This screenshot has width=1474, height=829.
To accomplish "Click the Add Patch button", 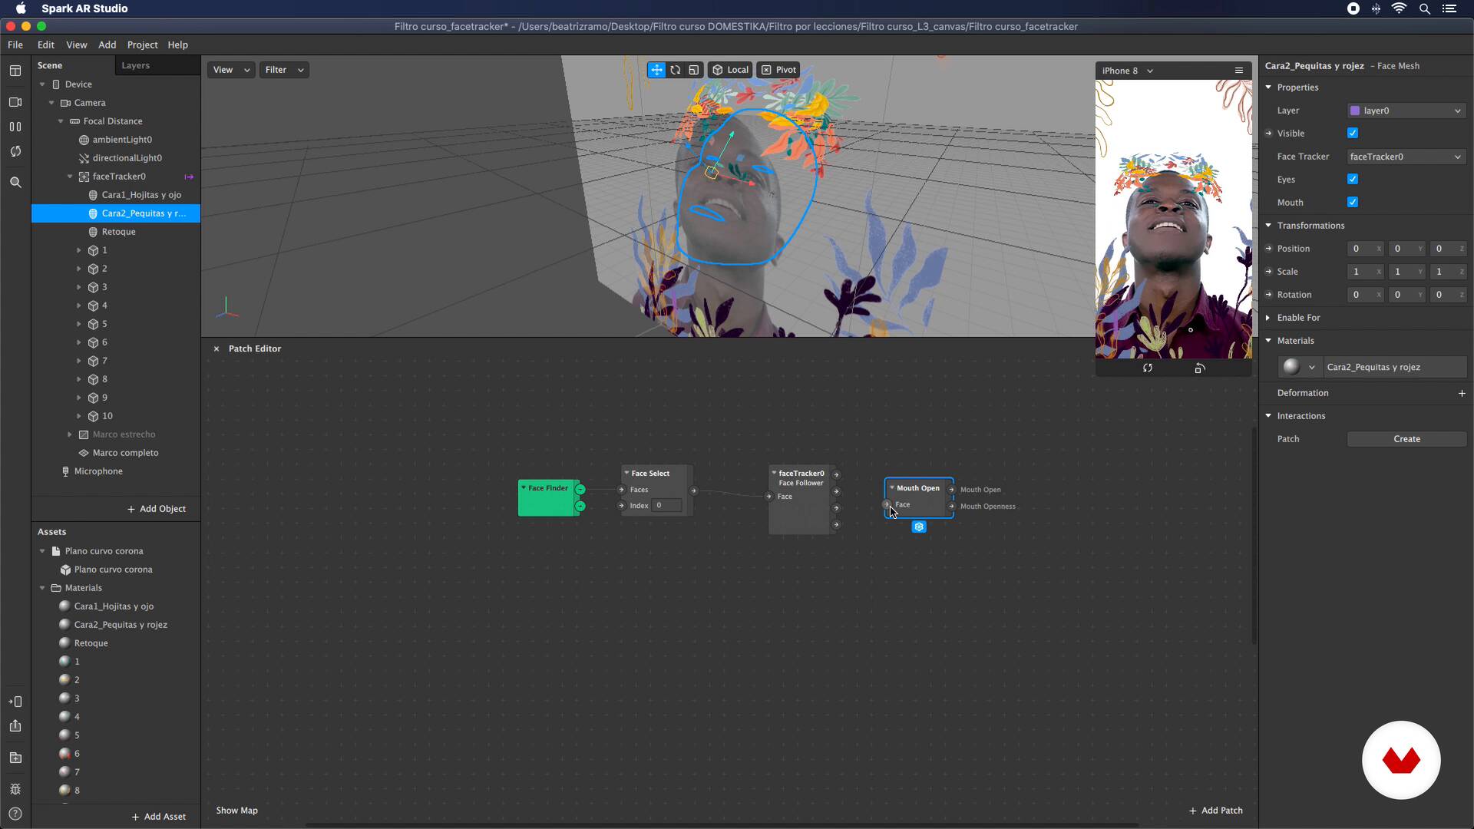I will [x=1215, y=811].
